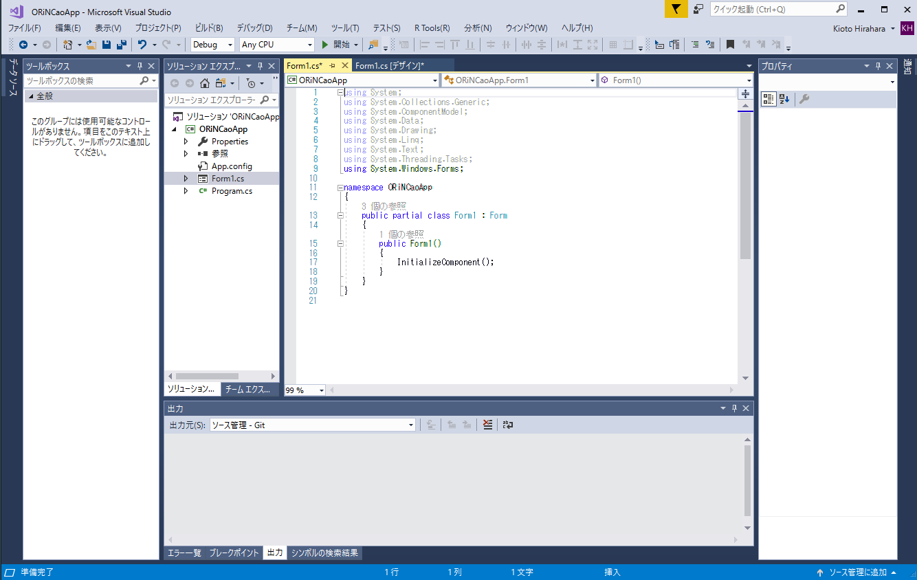Open the Any CPU platform dropdown

click(310, 44)
